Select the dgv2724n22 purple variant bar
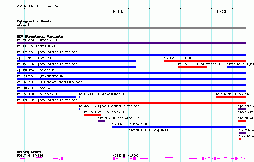The height and width of the screenshot is (162, 254). pyautogui.click(x=242, y=109)
